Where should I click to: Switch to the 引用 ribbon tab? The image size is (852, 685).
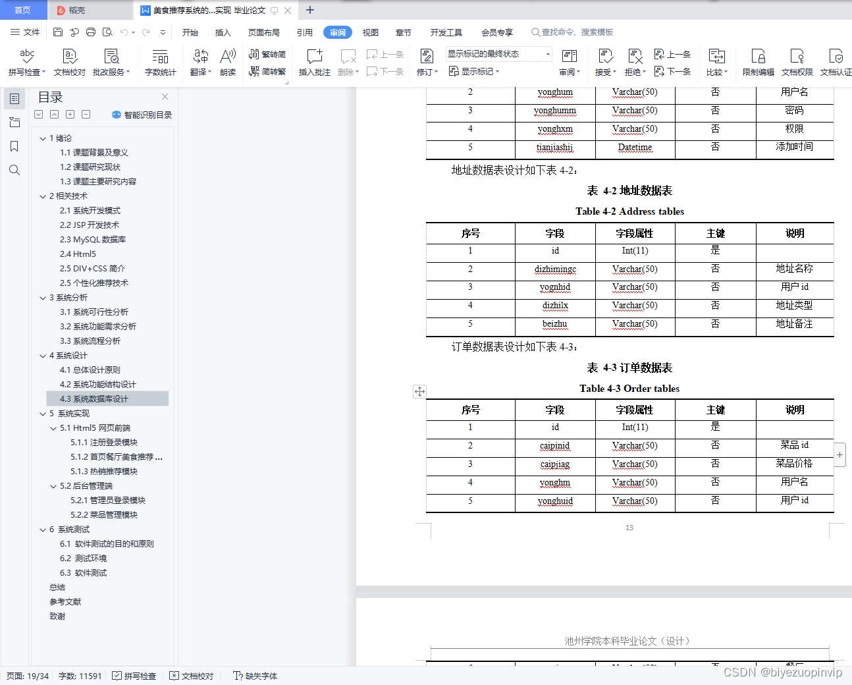305,32
